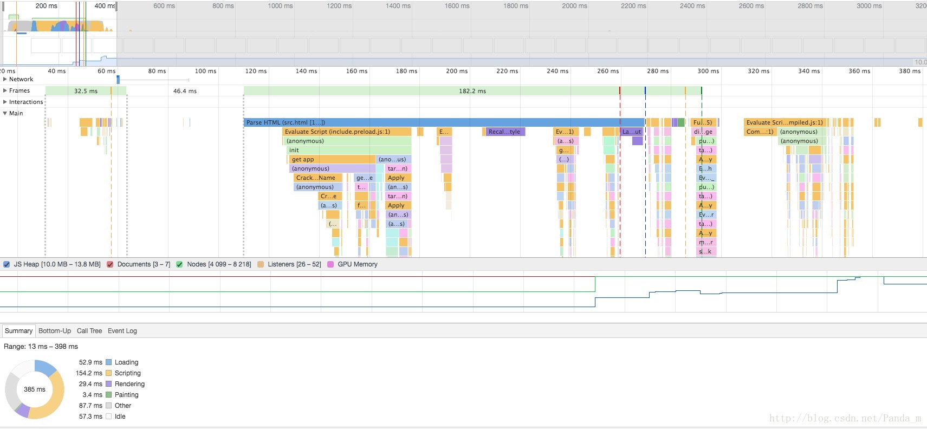Select the 'di...ge' block under Ful..5)
This screenshot has height=429, width=927.
coord(705,132)
